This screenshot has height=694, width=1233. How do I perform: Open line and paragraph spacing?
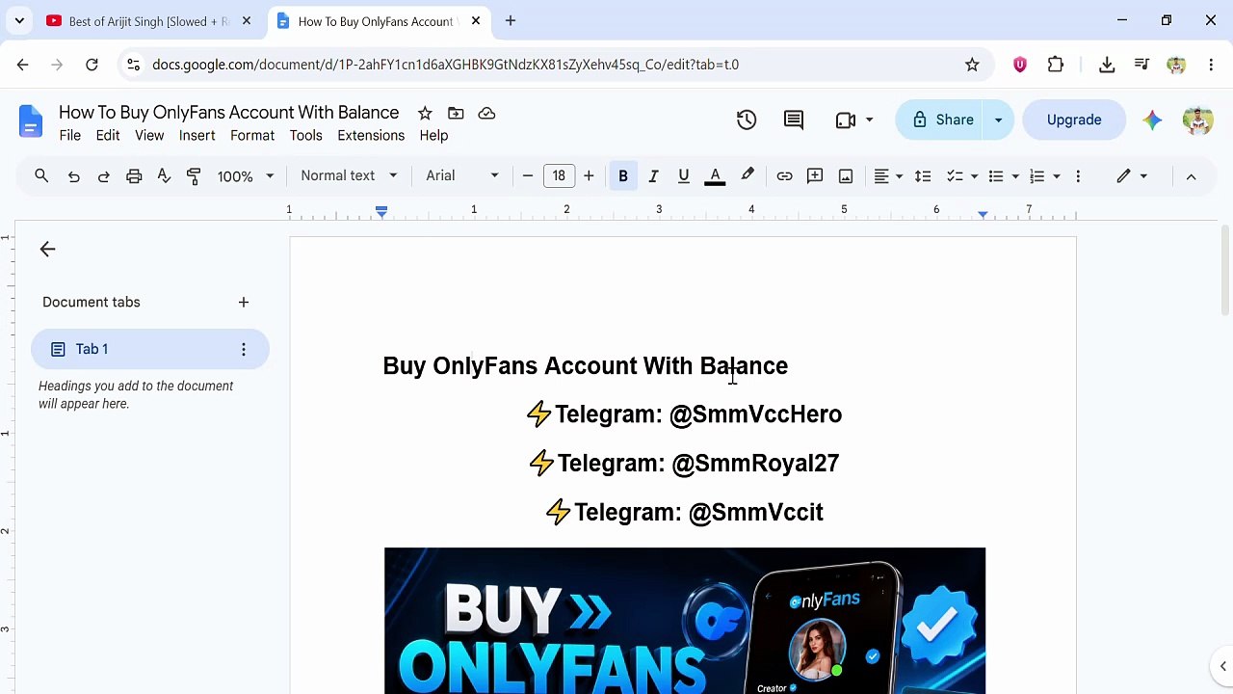click(923, 175)
